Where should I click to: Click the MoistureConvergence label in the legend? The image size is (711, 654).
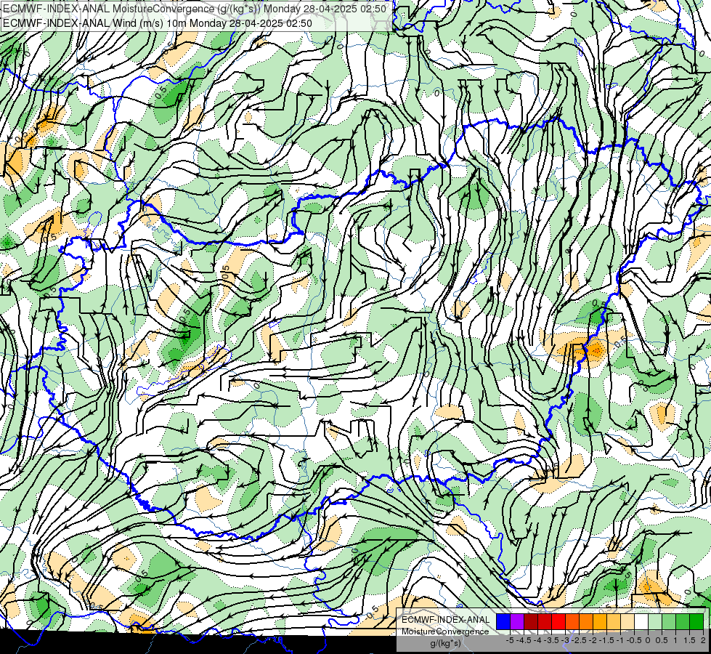coord(445,631)
